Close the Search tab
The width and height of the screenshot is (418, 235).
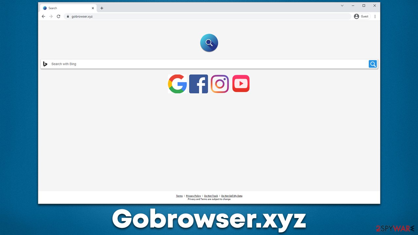pyautogui.click(x=93, y=8)
